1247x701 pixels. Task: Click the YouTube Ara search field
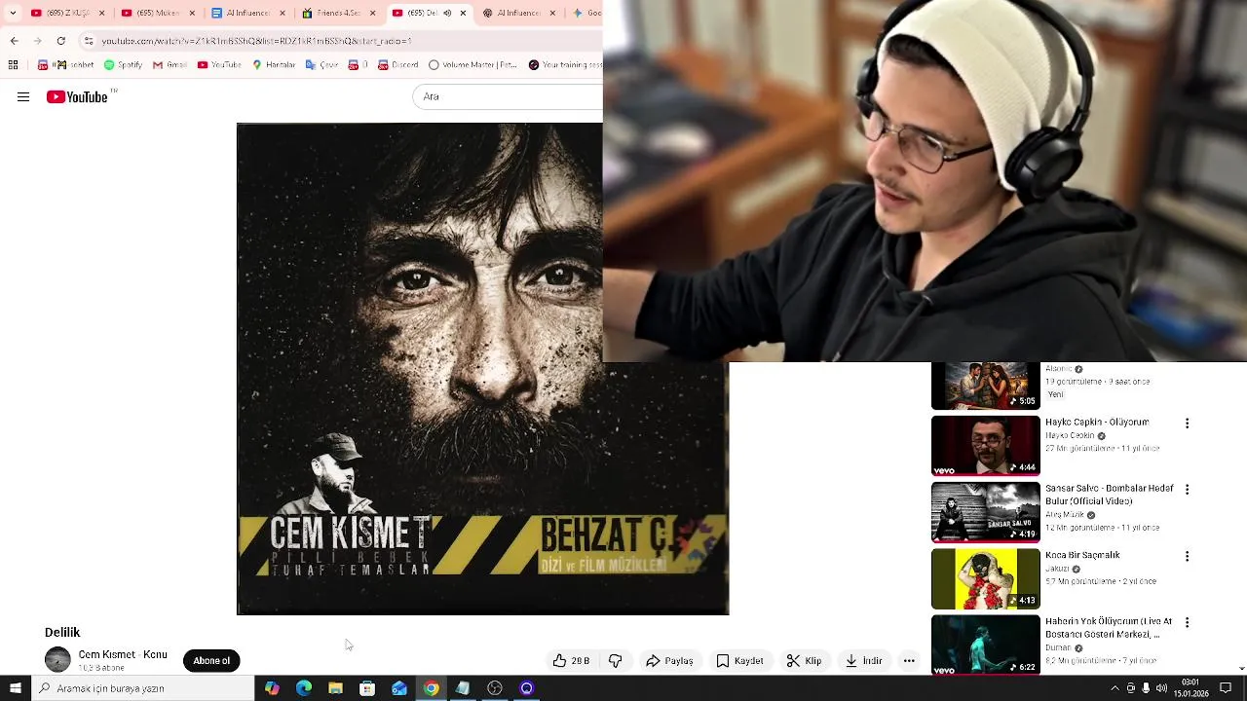(509, 96)
